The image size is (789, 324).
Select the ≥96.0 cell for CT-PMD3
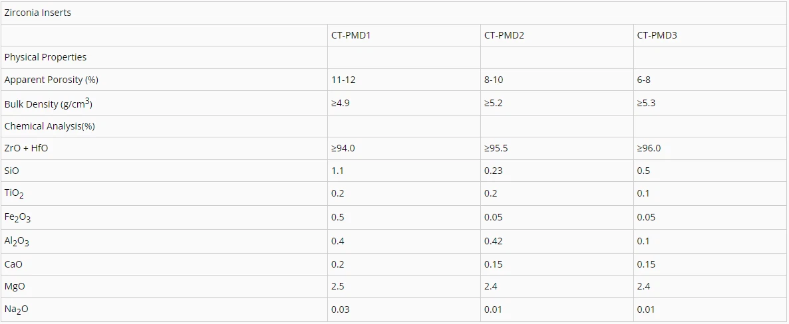(x=649, y=148)
